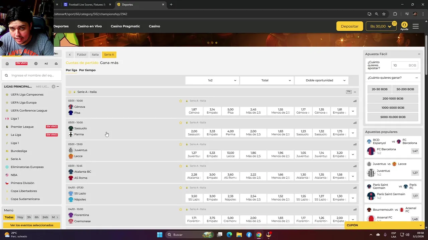
Task: Favorite the Atalanta BC vs AS Roma match
Action: pyautogui.click(x=181, y=166)
